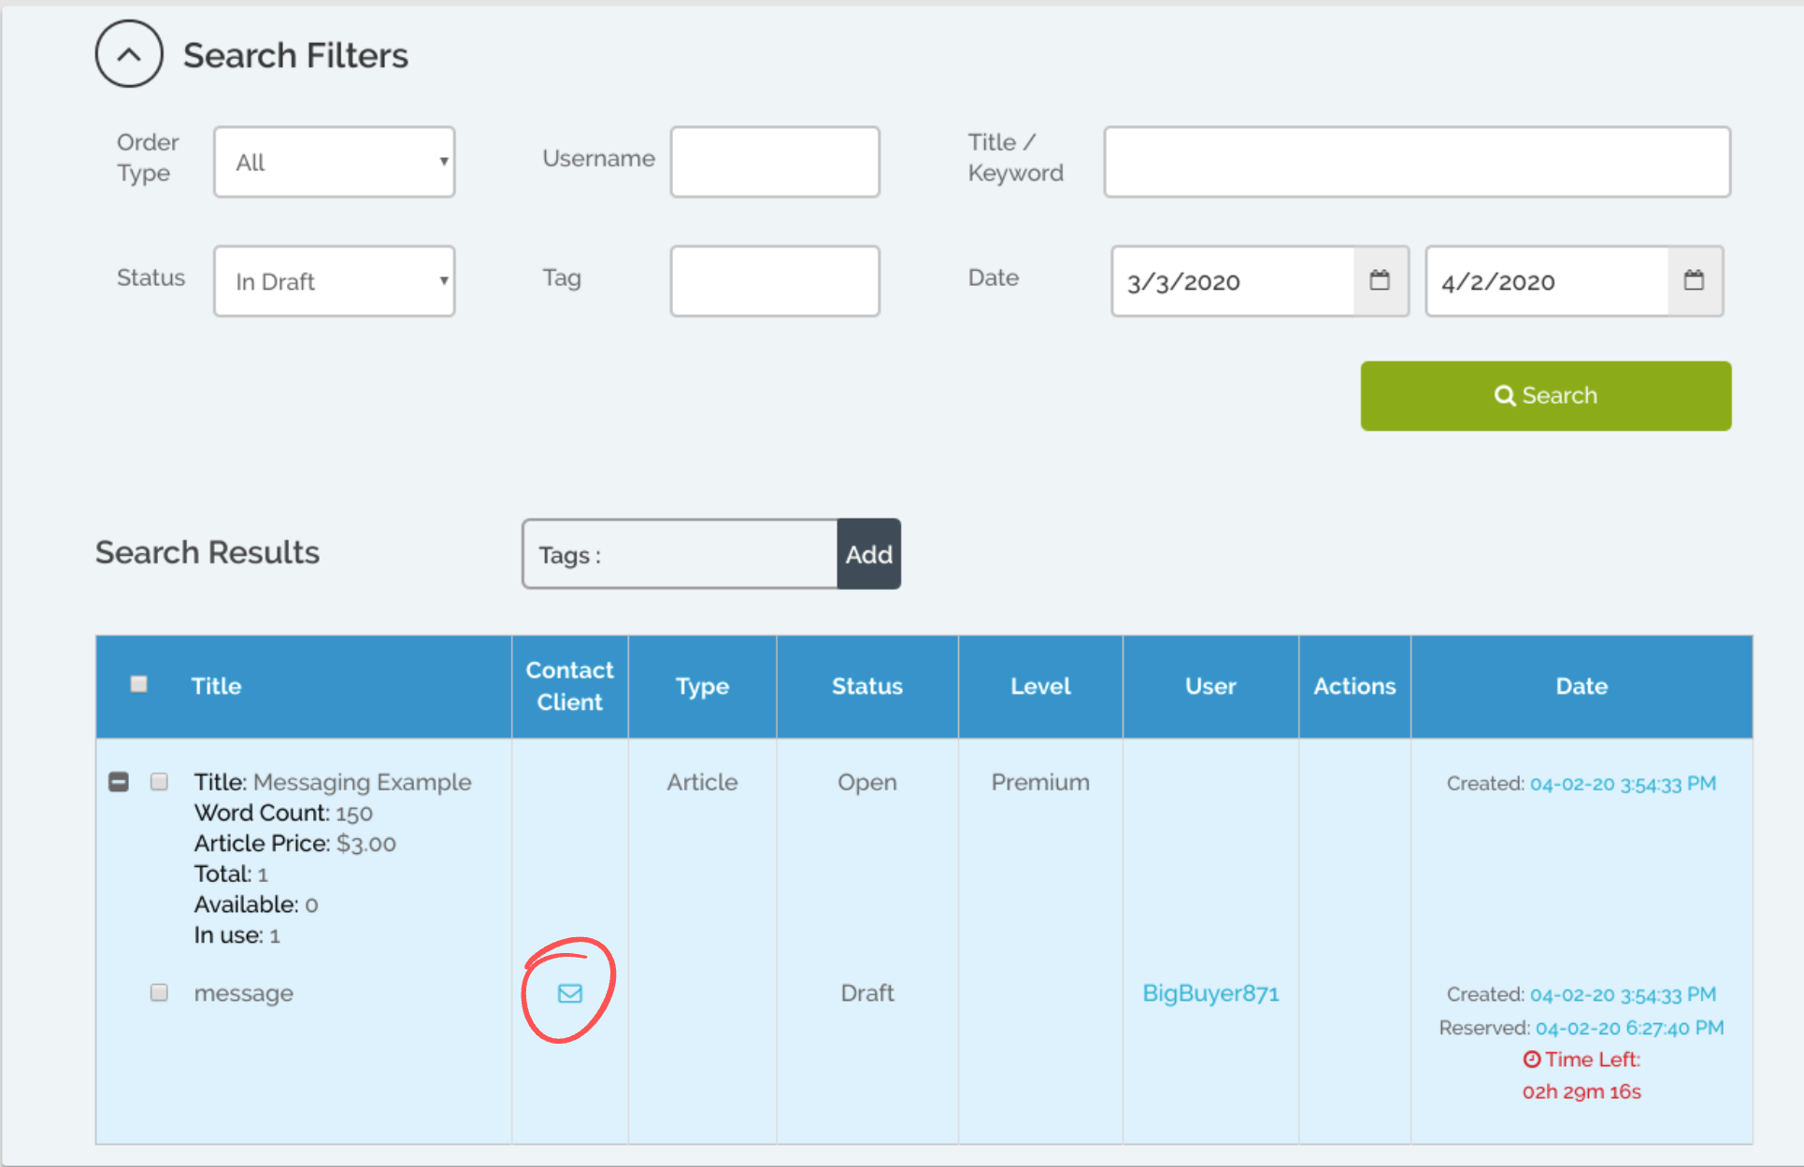Collapse the Messaging Example order row

pyautogui.click(x=119, y=781)
